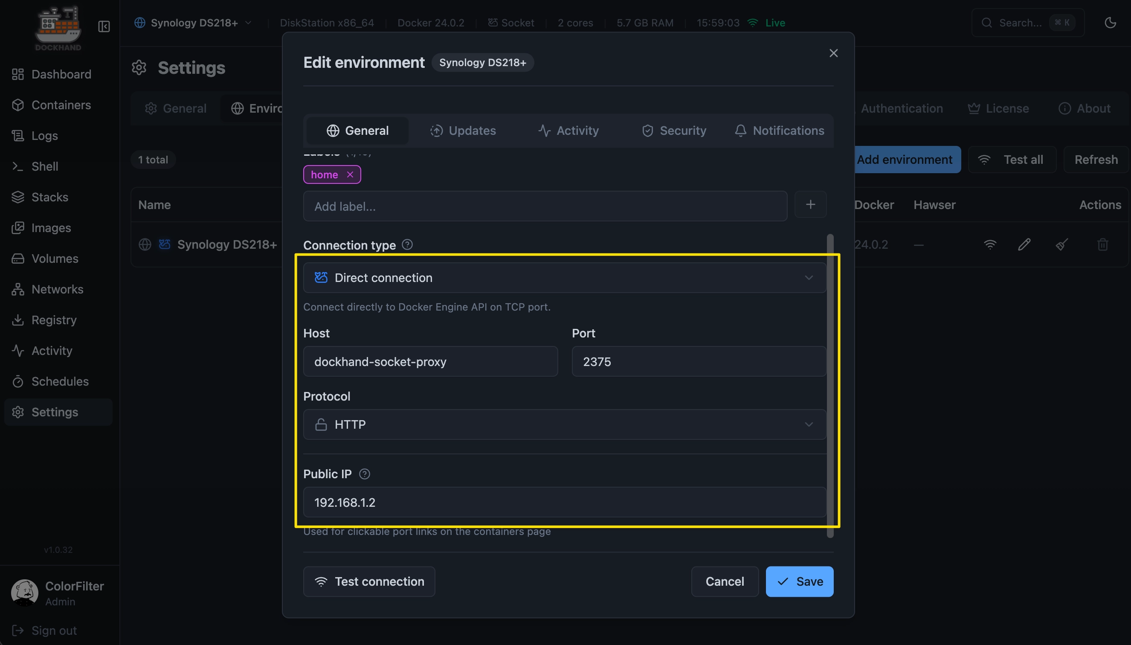Click Synology DS218+ badge in dialog title
The height and width of the screenshot is (645, 1131).
[483, 62]
